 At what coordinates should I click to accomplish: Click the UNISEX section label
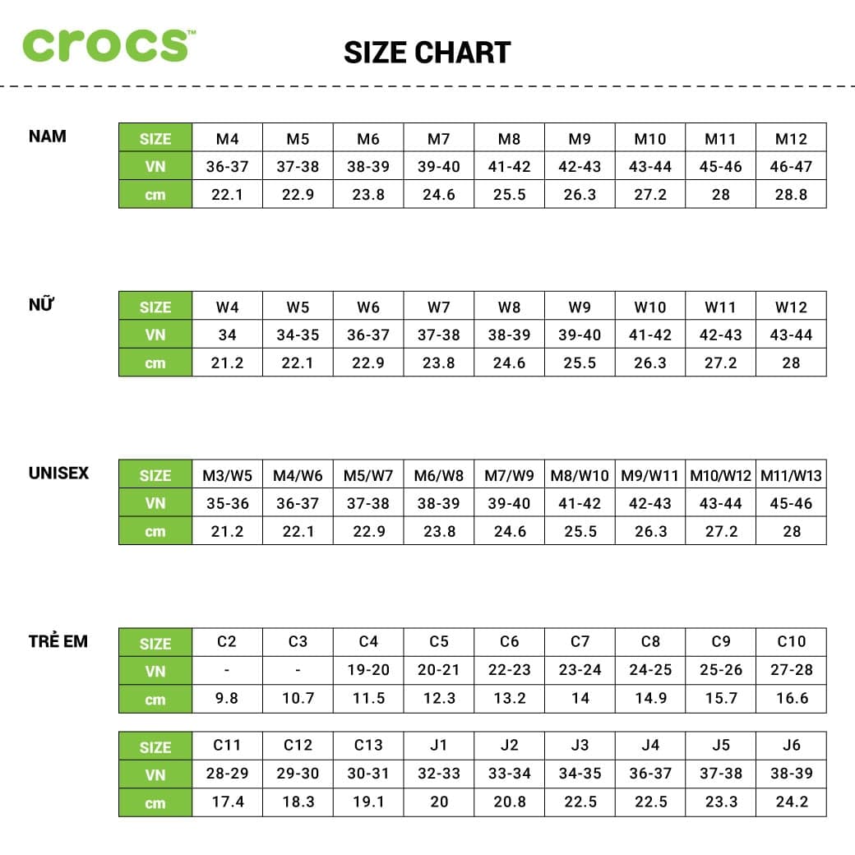tap(58, 474)
